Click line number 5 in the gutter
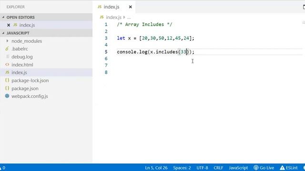The width and height of the screenshot is (305, 171). click(x=106, y=52)
